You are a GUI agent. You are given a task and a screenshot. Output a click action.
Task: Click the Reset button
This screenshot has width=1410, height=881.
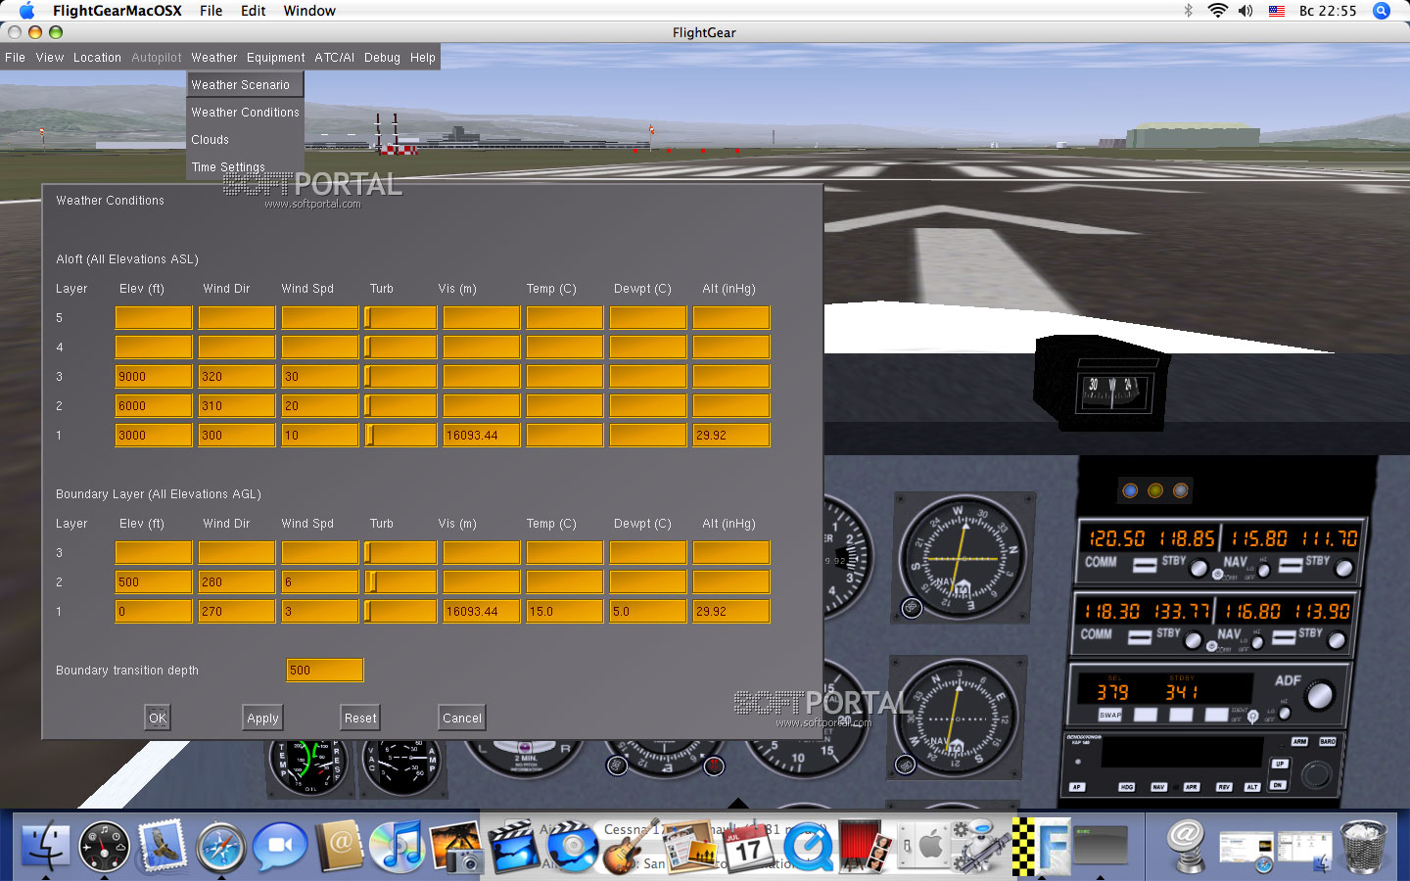click(x=360, y=718)
